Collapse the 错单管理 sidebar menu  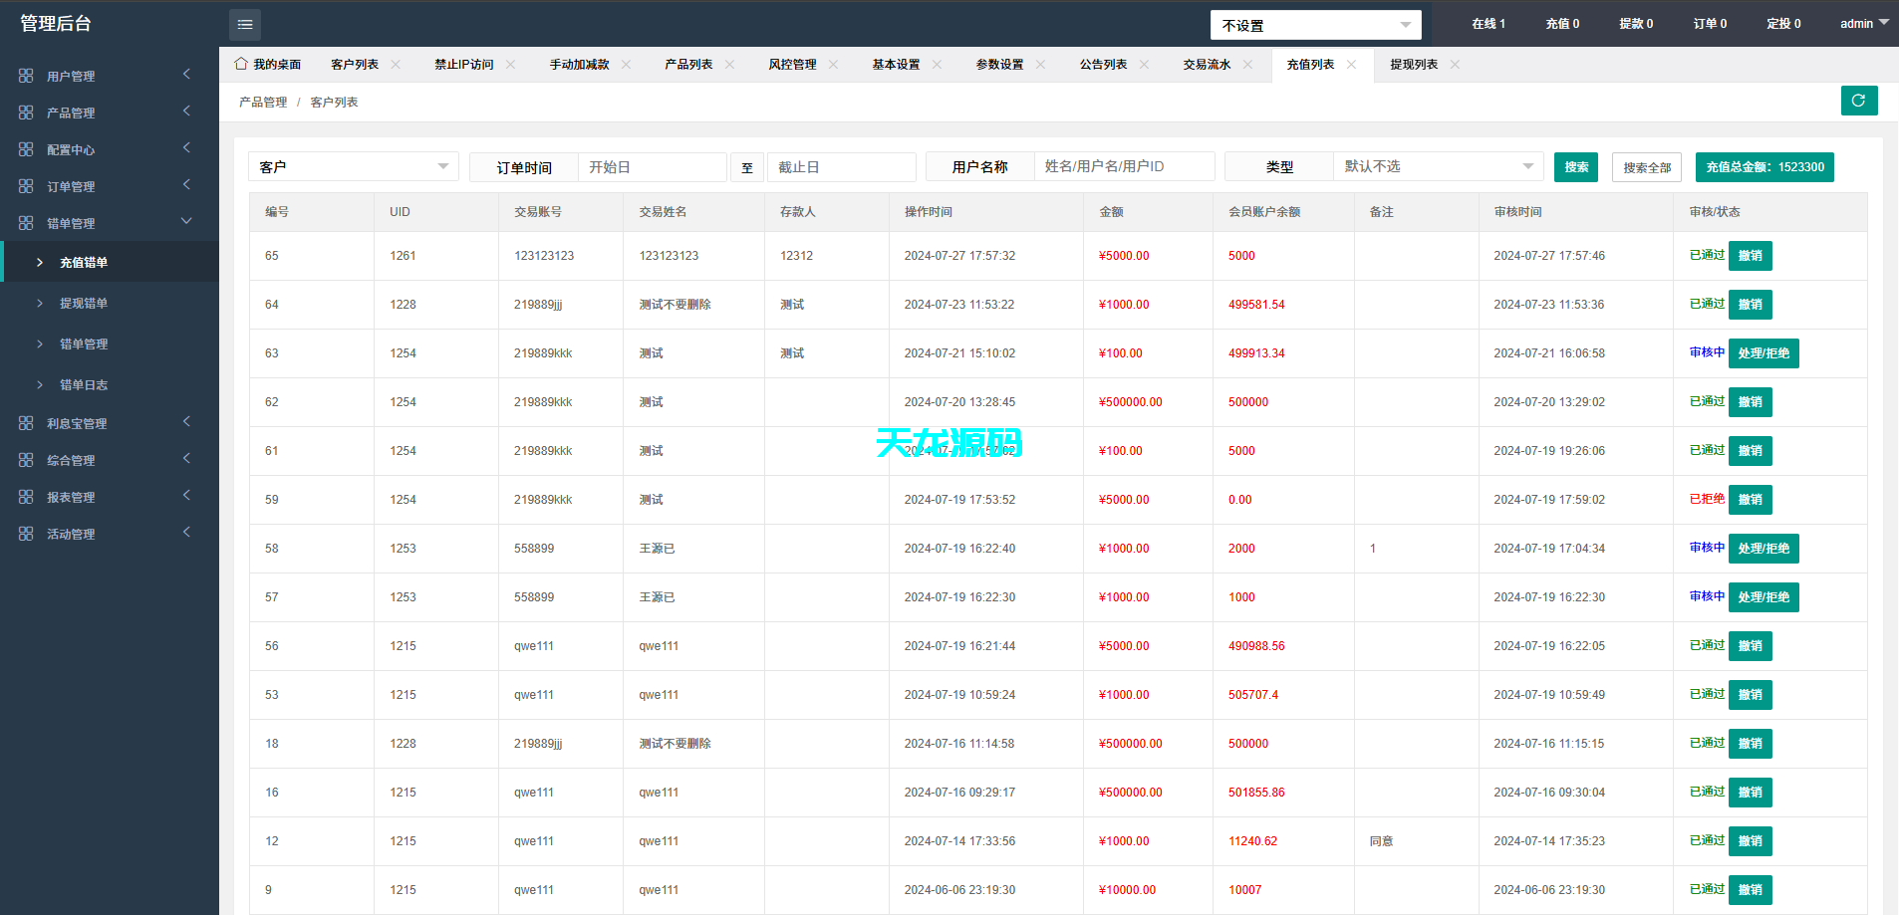click(110, 222)
